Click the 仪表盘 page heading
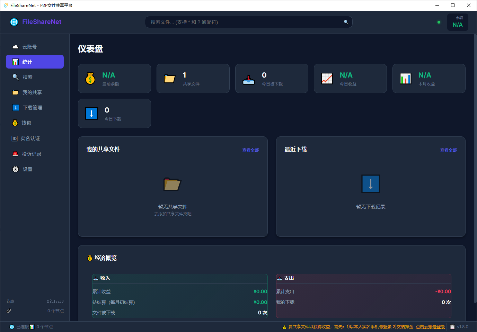This screenshot has width=477, height=332. (90, 49)
